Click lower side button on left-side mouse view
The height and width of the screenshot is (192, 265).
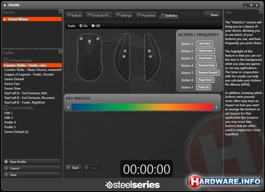[x=124, y=56]
